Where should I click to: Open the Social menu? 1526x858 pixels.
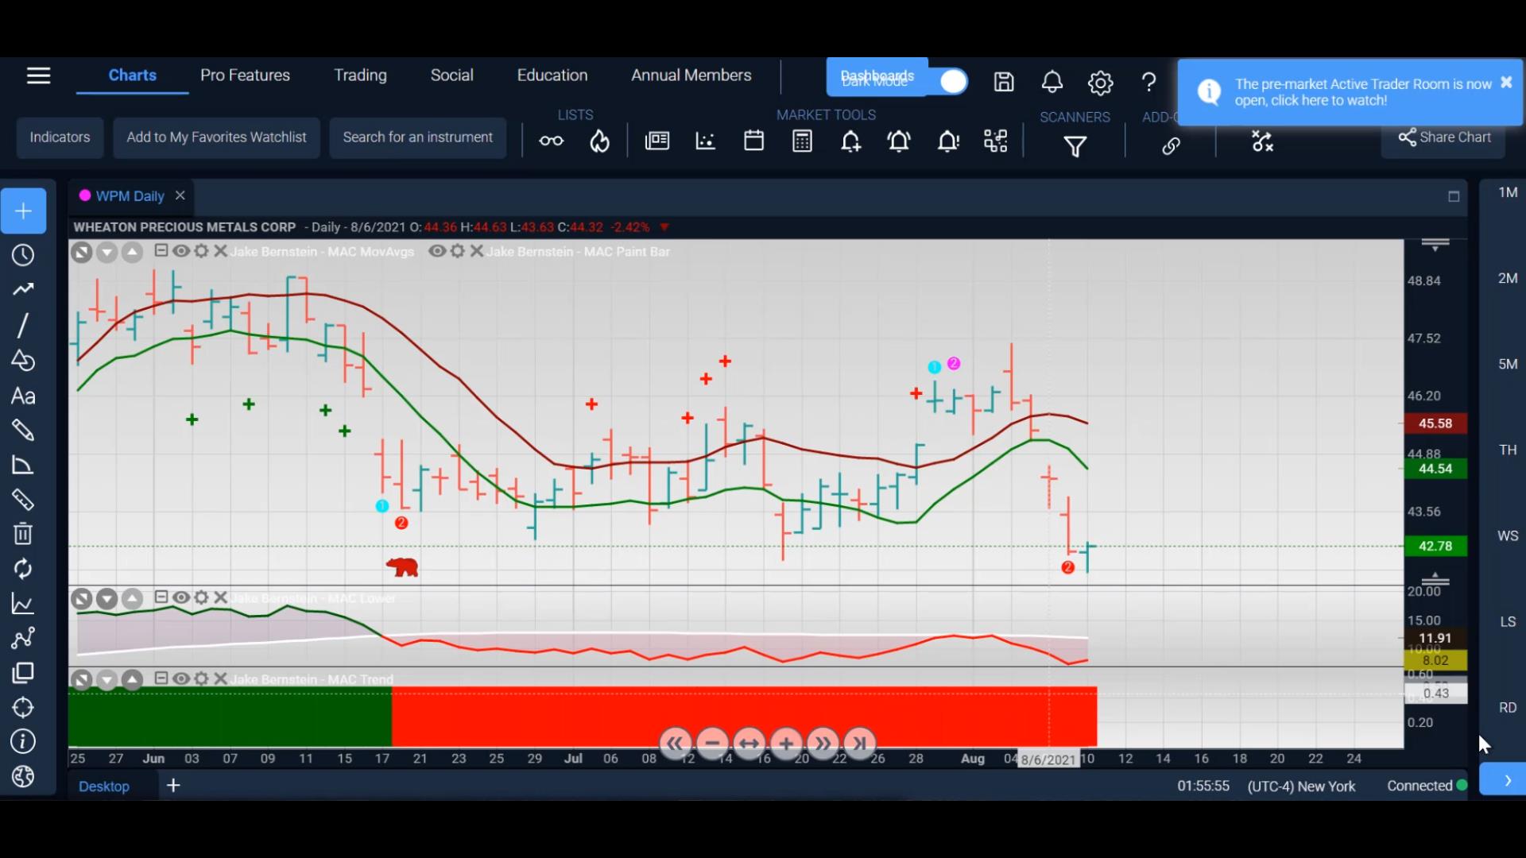pos(451,75)
